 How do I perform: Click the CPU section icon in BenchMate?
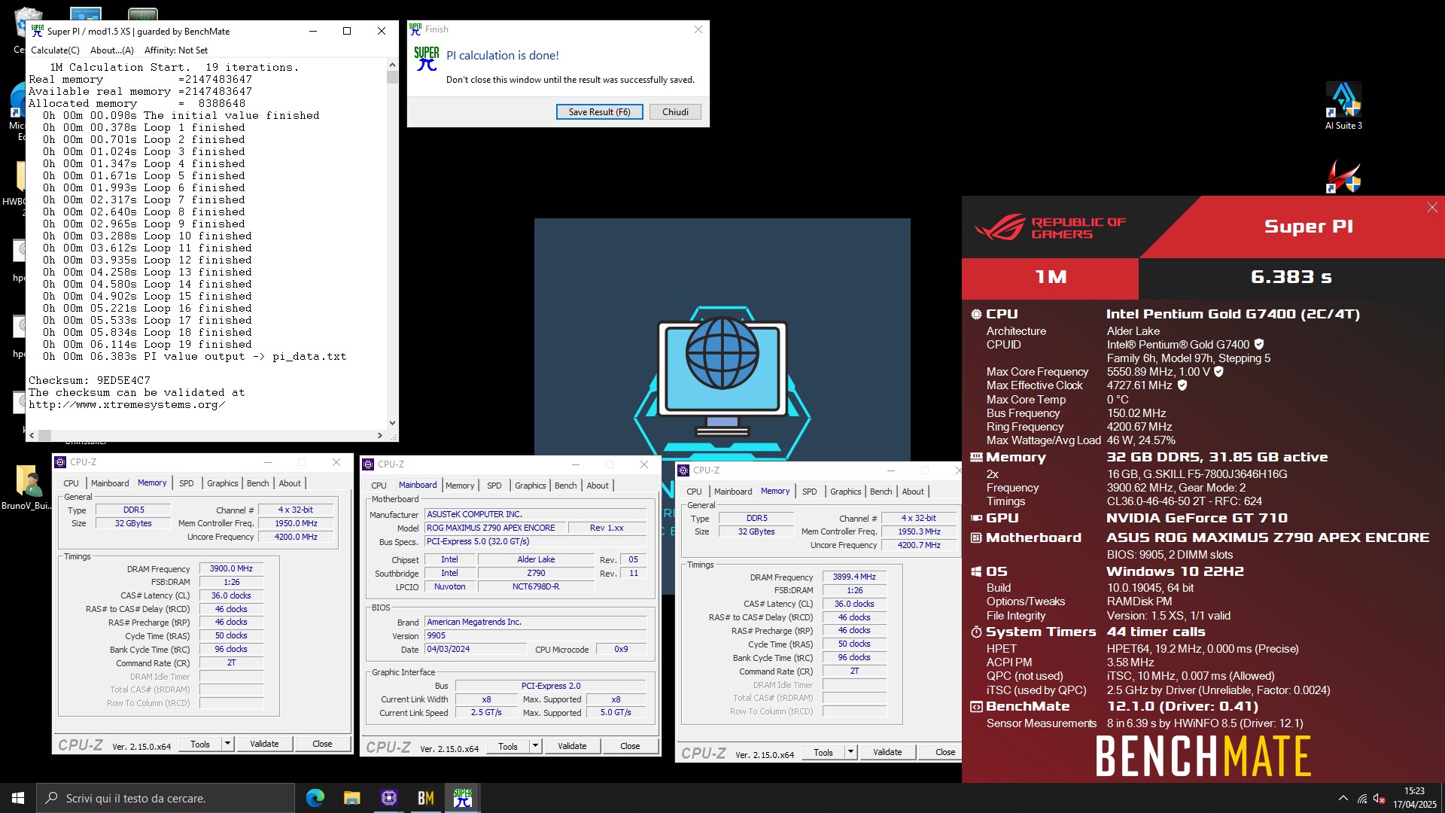976,315
